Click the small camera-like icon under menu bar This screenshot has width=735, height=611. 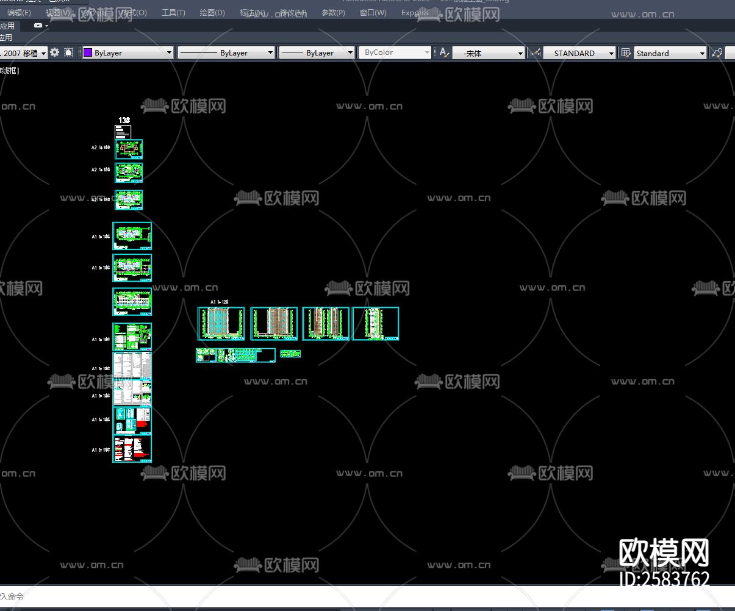(38, 26)
